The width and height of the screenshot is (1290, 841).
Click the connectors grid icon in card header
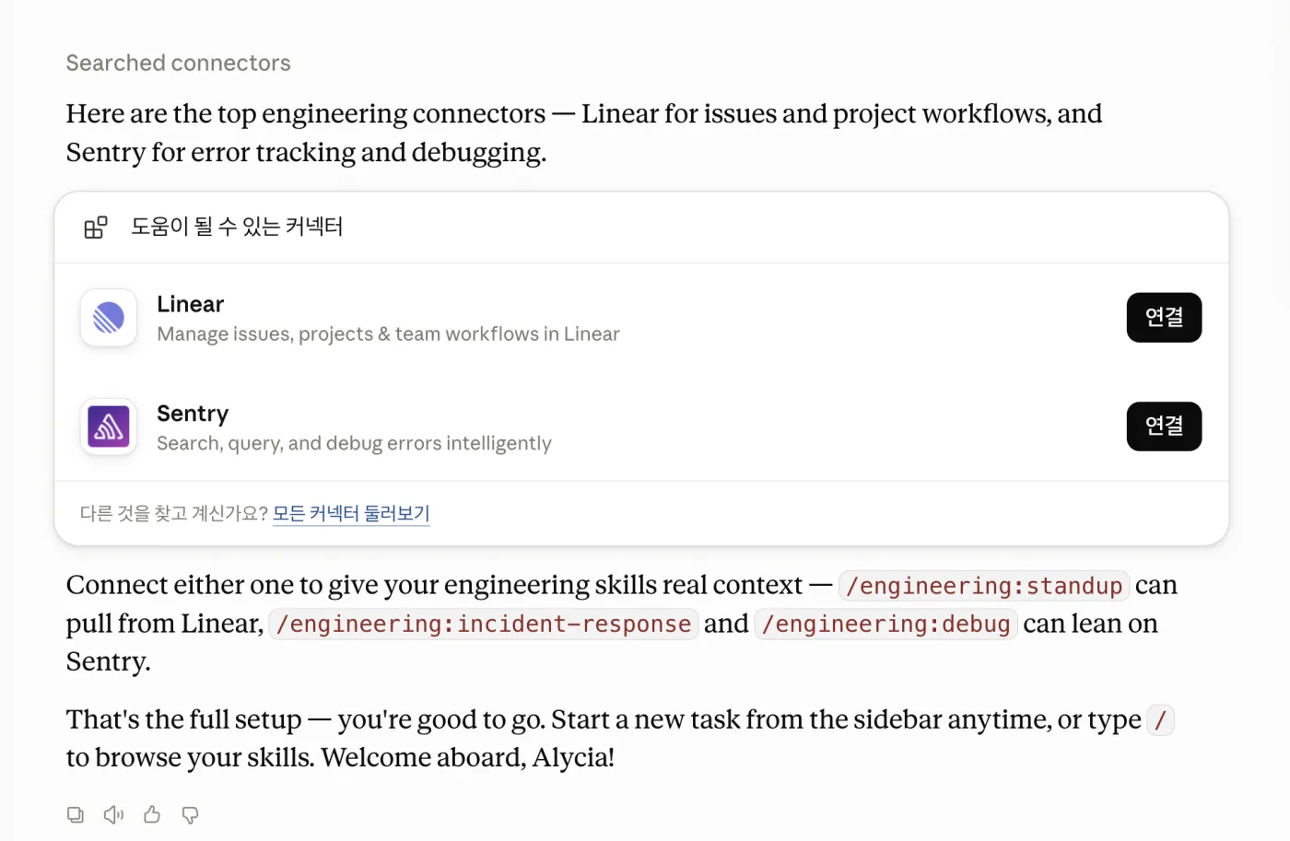tap(96, 227)
